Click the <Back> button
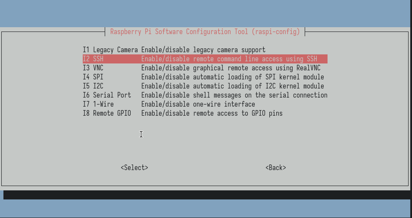This screenshot has width=412, height=218. [x=276, y=168]
